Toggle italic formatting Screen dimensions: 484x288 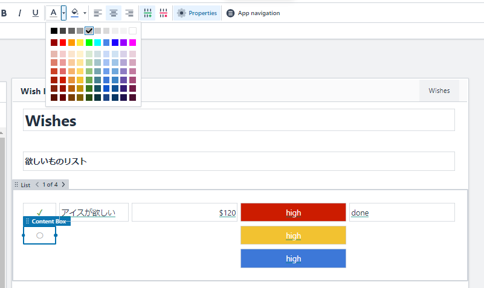(x=20, y=13)
